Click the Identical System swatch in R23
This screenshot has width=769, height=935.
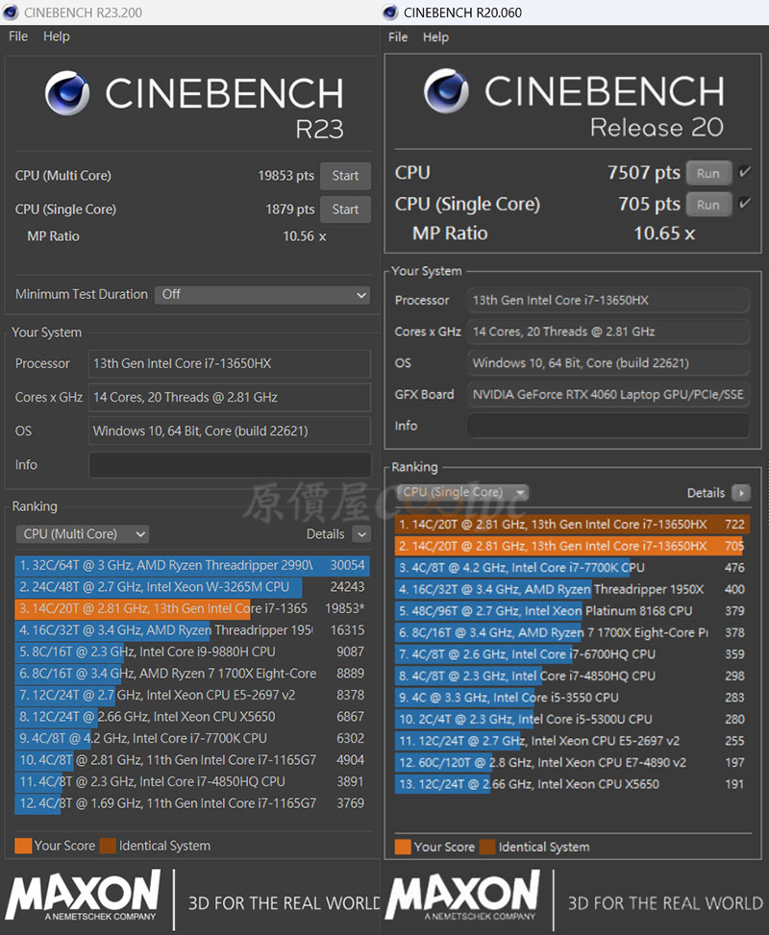coord(108,846)
